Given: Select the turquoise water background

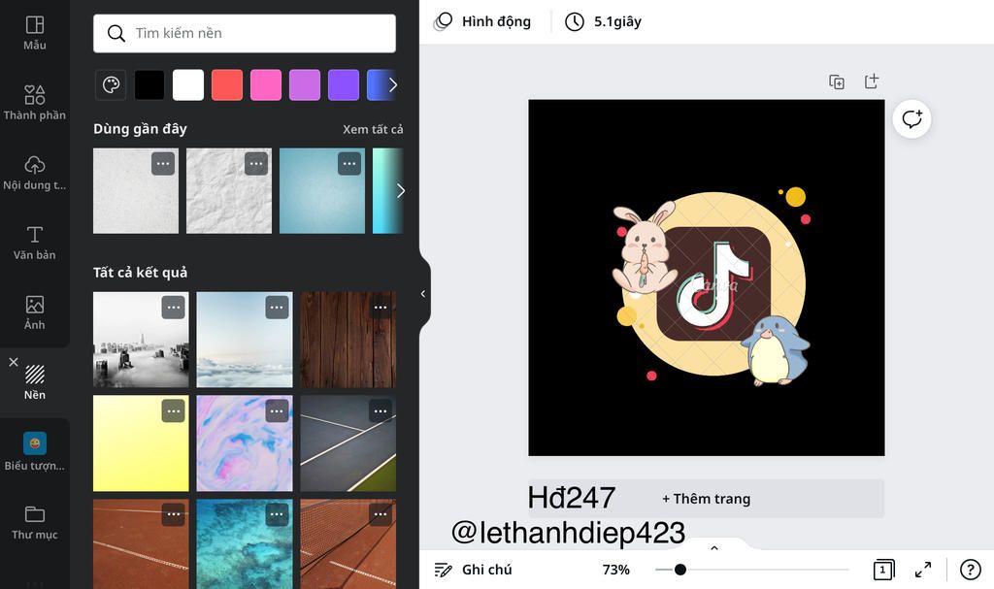Looking at the screenshot, I should pos(245,544).
